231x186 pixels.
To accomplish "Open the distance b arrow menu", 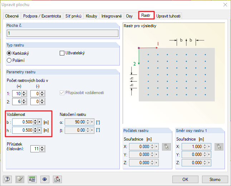I will (x=40, y=122).
